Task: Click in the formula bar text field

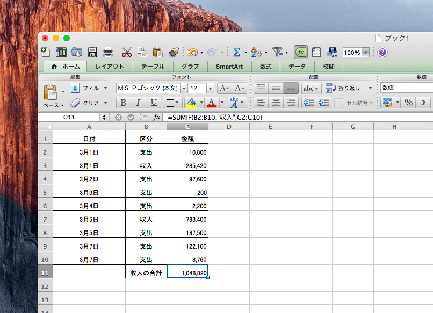Action: [298, 117]
